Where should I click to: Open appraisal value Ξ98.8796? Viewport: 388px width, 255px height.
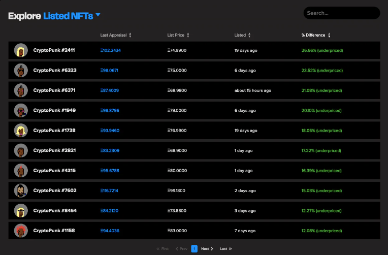[x=110, y=111]
